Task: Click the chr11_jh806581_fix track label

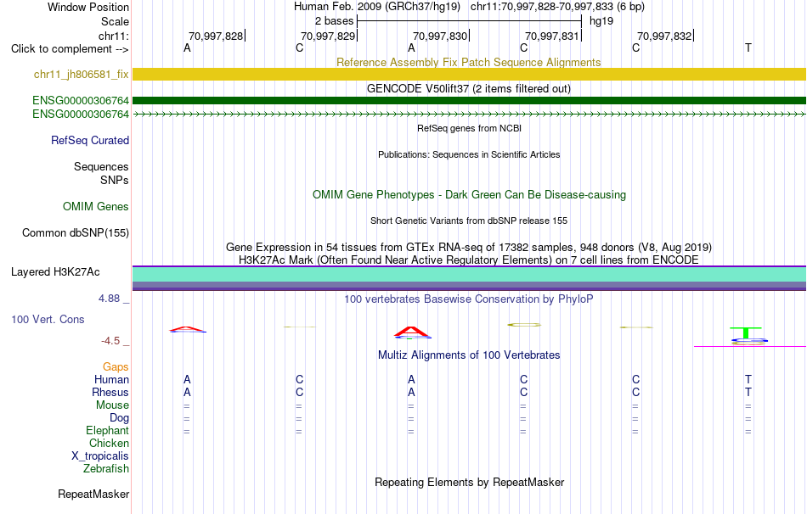Action: (x=81, y=74)
